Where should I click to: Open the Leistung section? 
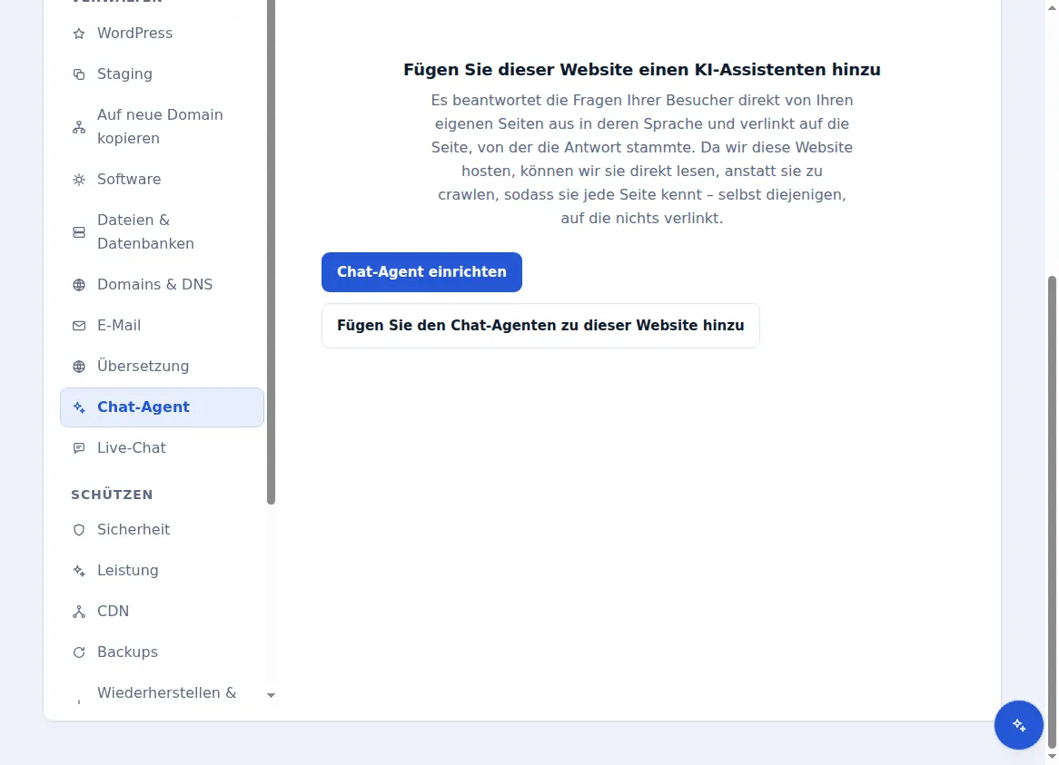[162, 571]
